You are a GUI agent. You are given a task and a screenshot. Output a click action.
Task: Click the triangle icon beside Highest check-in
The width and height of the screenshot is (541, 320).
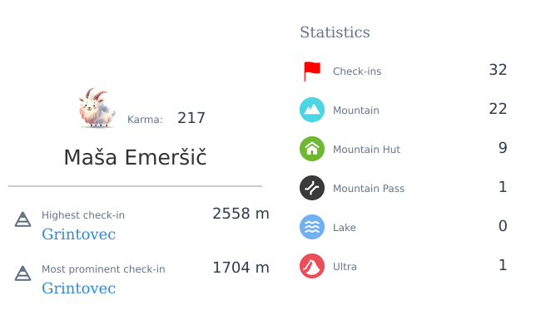tap(22, 219)
